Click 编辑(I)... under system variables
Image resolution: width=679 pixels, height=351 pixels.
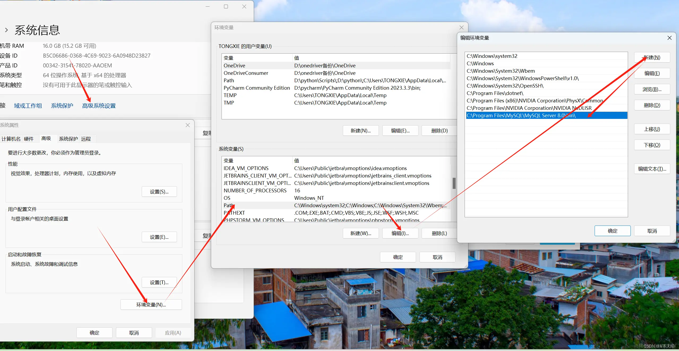pos(400,233)
